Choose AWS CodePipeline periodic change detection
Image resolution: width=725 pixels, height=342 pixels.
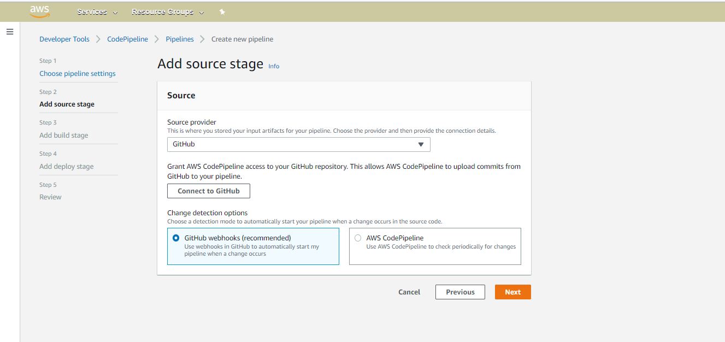click(x=358, y=238)
